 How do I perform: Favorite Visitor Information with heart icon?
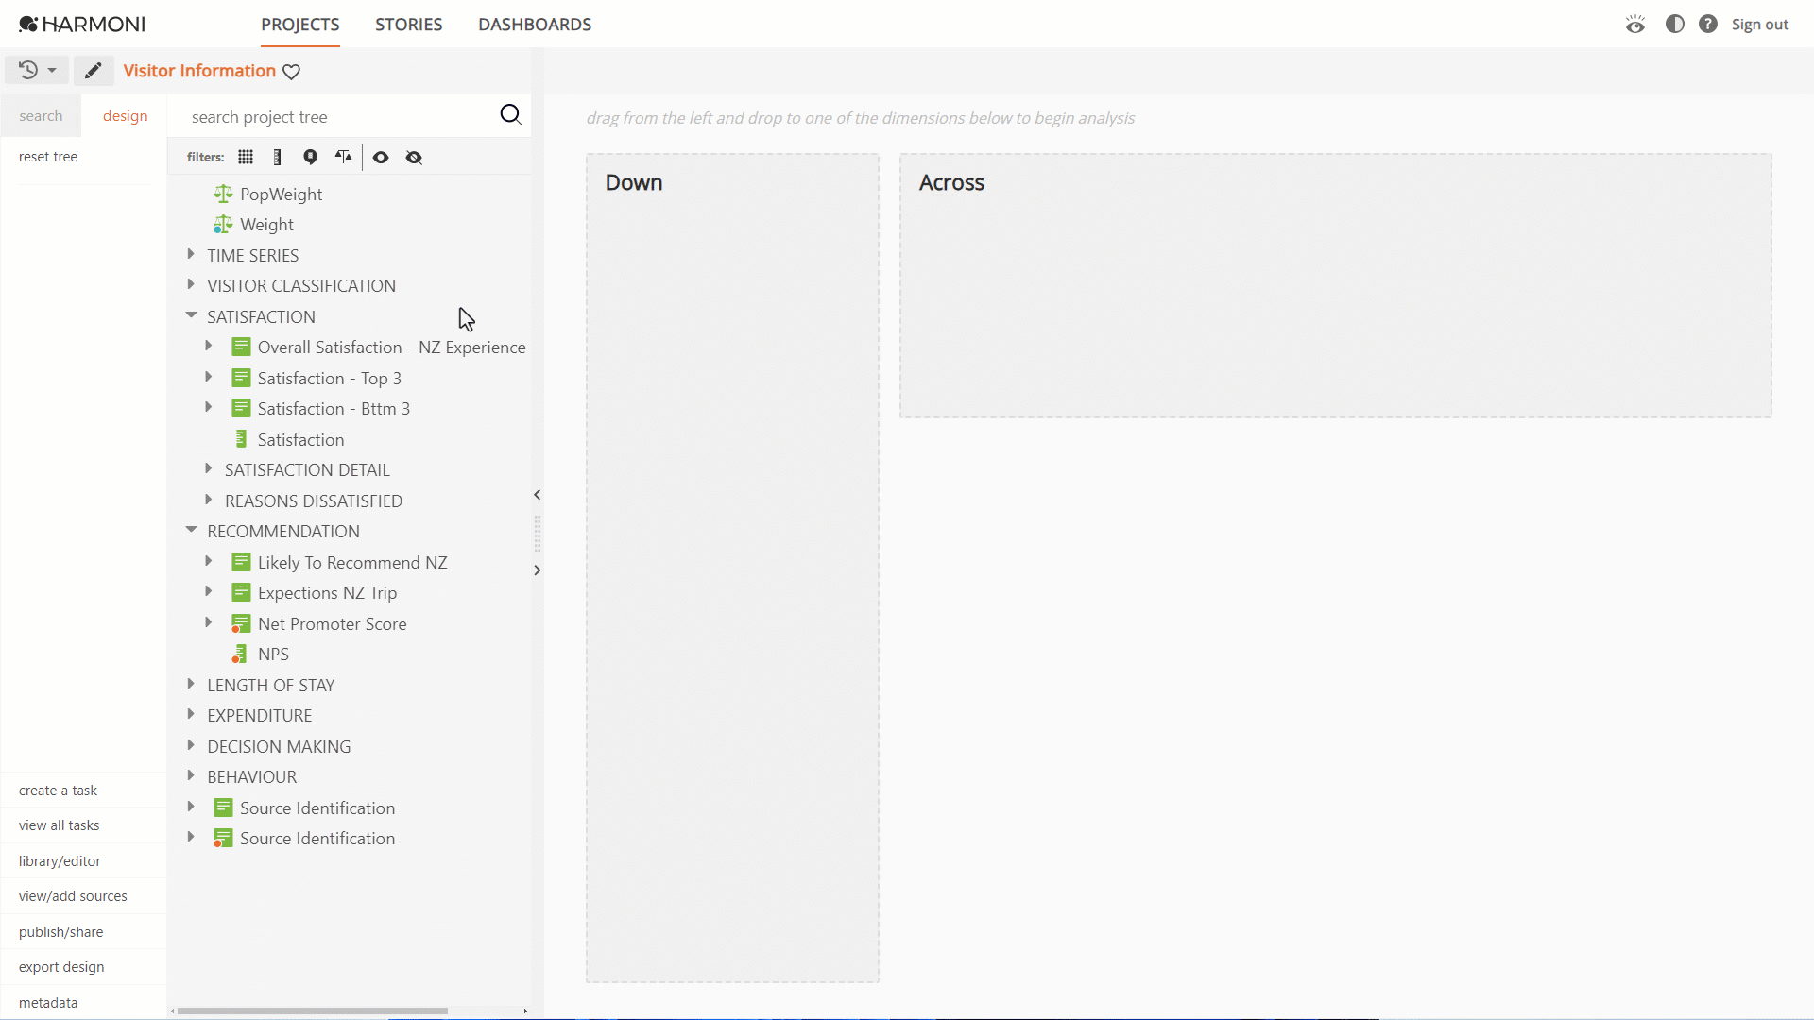292,72
